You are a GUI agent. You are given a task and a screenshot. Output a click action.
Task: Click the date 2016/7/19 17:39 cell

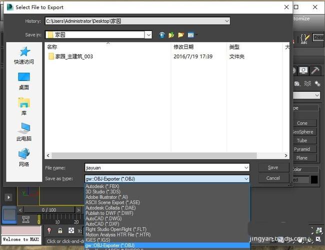tap(193, 56)
